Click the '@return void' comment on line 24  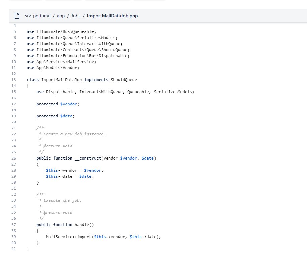click(56, 146)
